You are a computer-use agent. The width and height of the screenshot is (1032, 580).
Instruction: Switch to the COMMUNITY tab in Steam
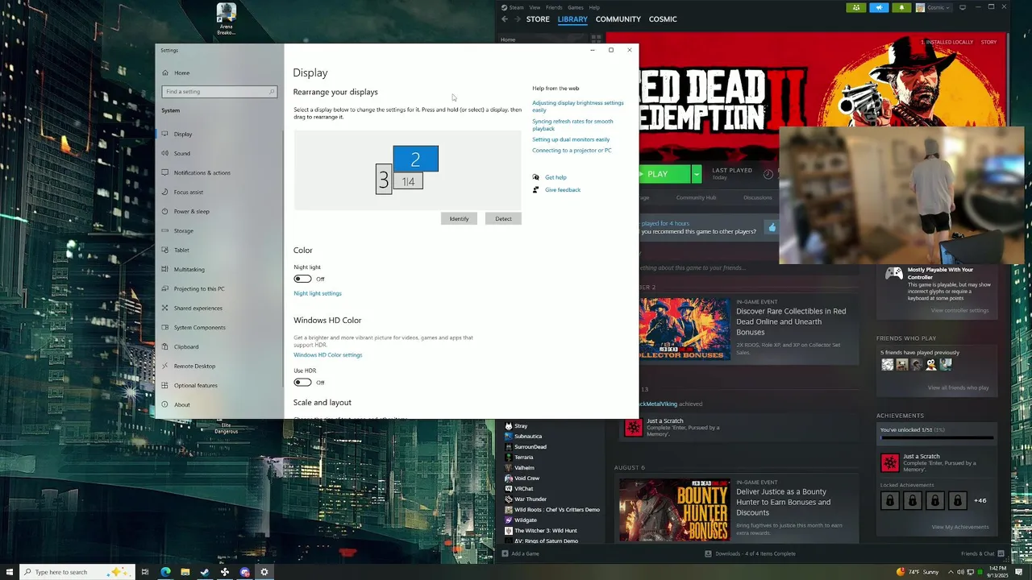[618, 19]
